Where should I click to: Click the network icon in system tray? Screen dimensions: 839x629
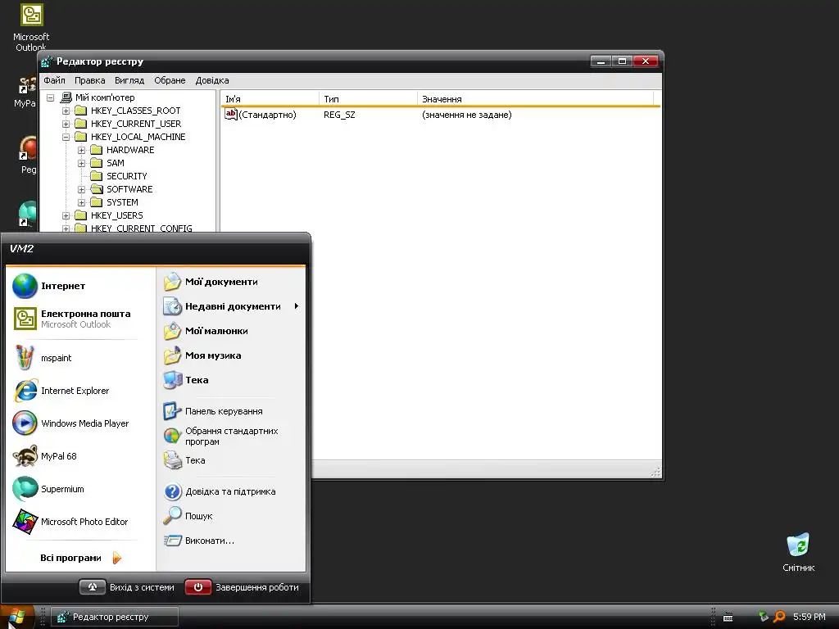tap(764, 616)
